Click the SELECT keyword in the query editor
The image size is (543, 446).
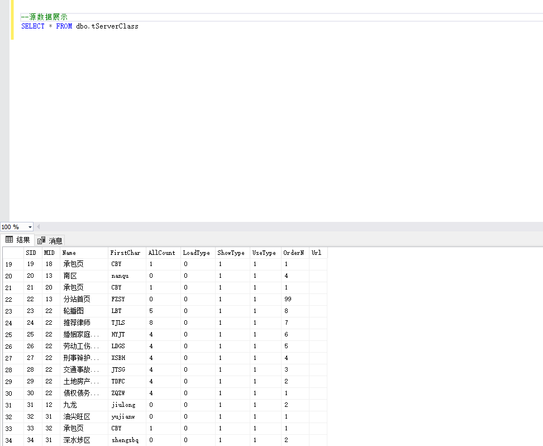click(x=32, y=26)
